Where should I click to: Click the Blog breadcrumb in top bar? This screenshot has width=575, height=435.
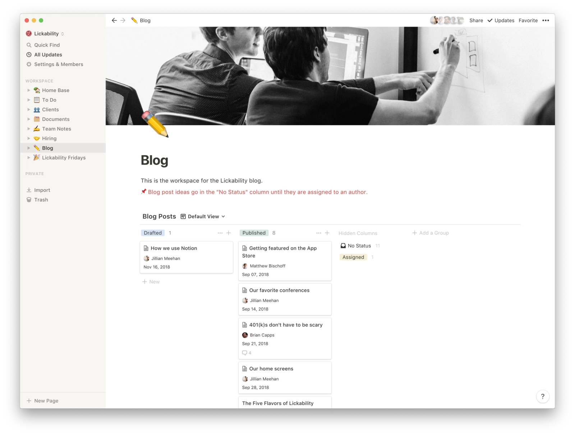tap(141, 20)
